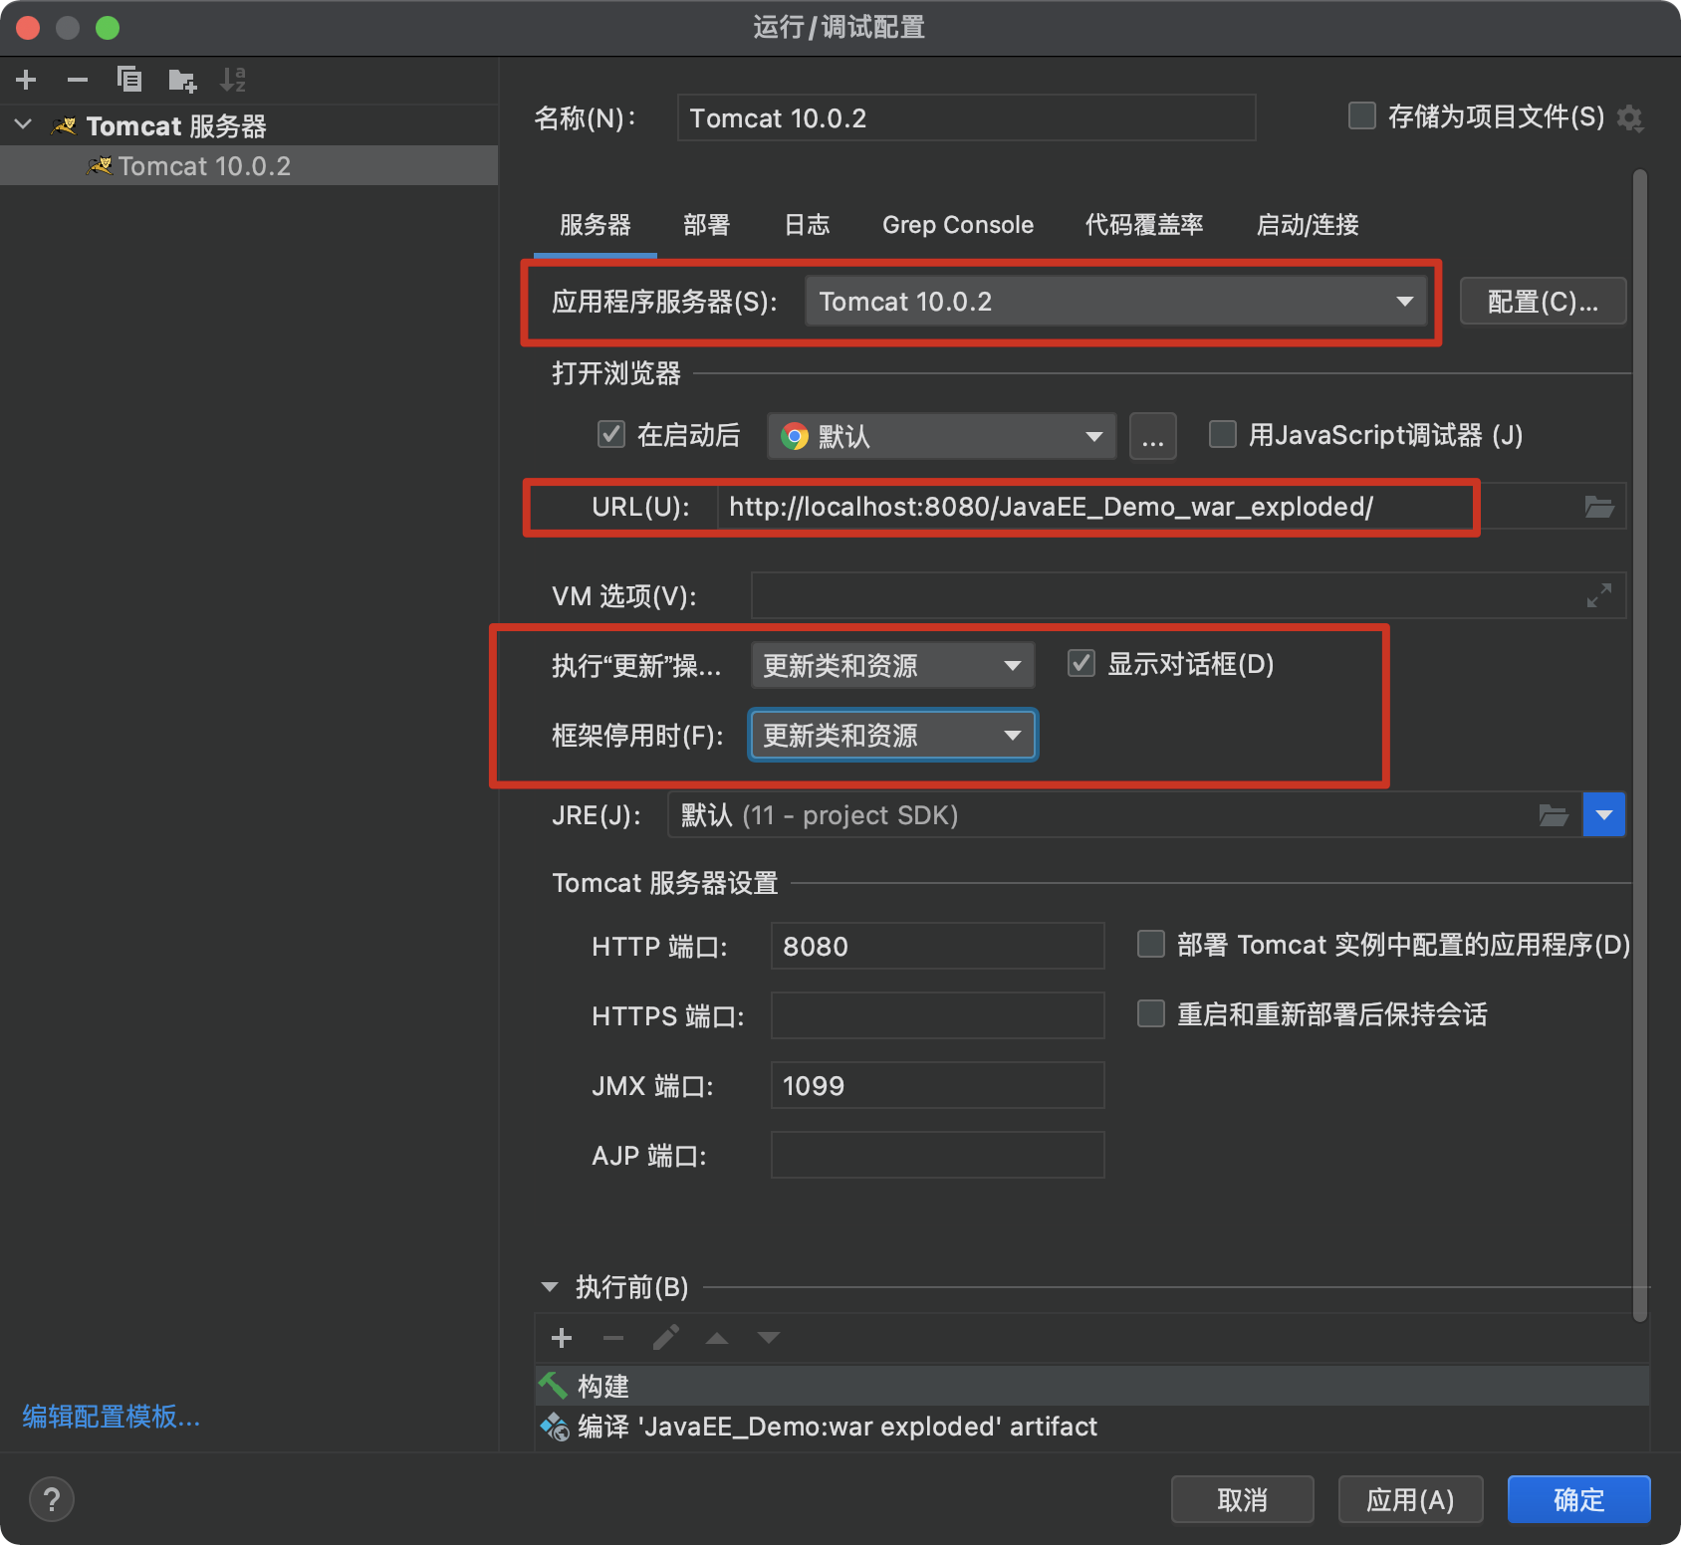1681x1545 pixels.
Task: Move before-launch task down
Action: pyautogui.click(x=769, y=1338)
